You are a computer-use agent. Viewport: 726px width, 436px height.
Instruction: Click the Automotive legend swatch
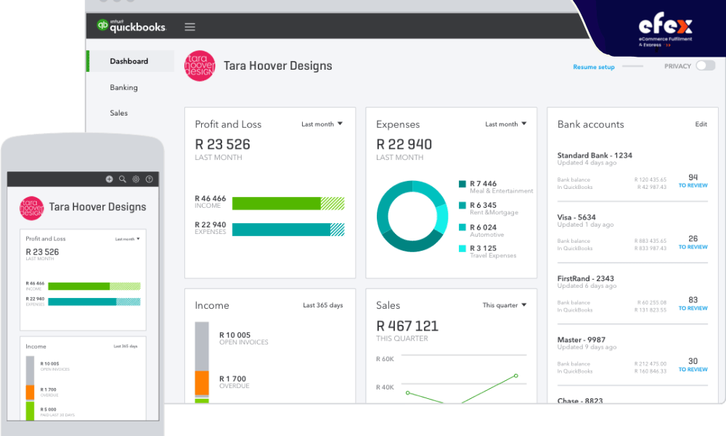point(462,227)
